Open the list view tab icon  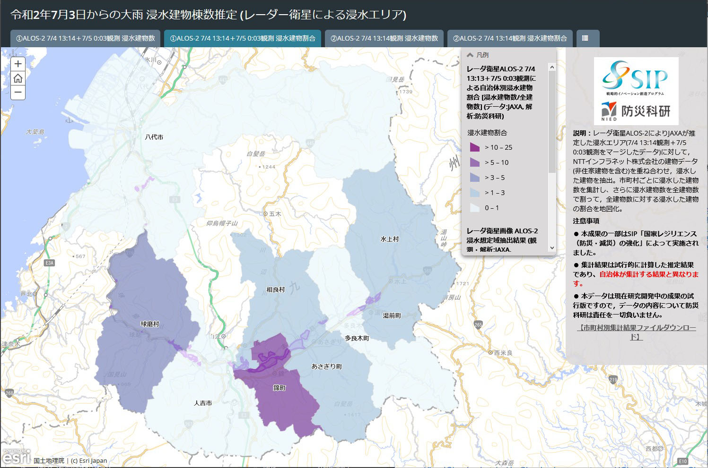(585, 38)
